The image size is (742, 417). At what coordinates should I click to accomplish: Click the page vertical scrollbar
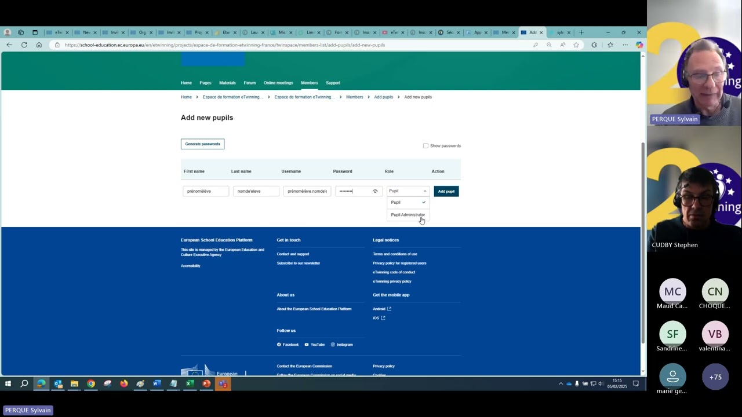642,243
